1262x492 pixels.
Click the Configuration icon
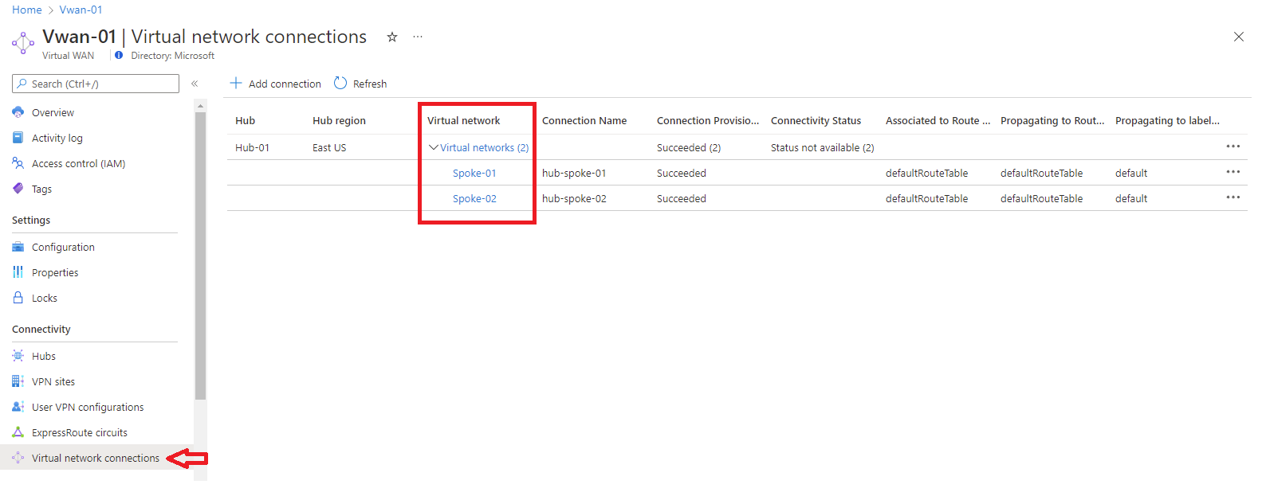(x=18, y=247)
